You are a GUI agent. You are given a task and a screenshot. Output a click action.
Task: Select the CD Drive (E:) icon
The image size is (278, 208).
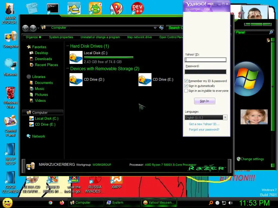(x=145, y=80)
